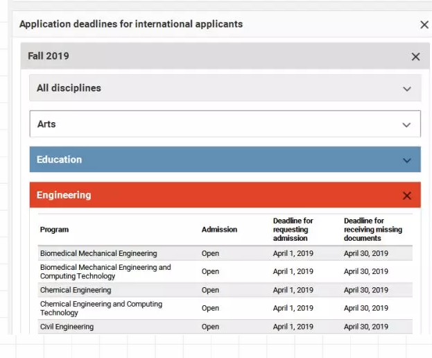Click 'Open' status in Chemical Engineering row
The width and height of the screenshot is (432, 358).
(x=210, y=290)
